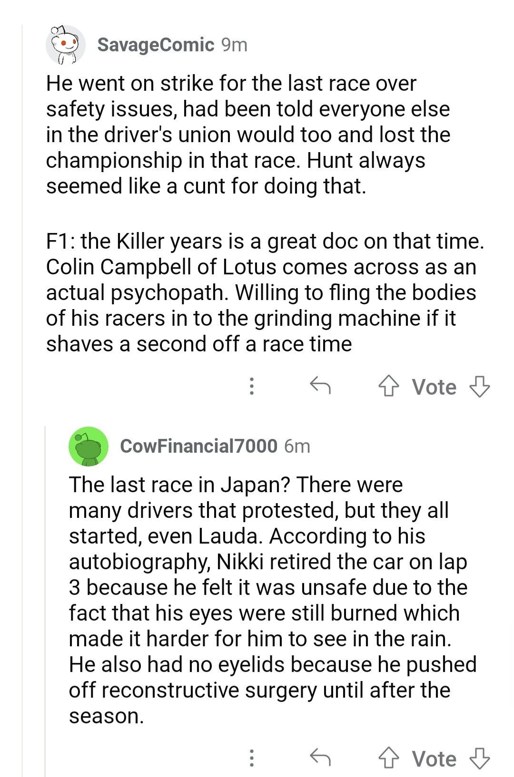Screen dimensions: 514x777
Task: Open CowFinancial7000 username profile link
Action: 198,446
